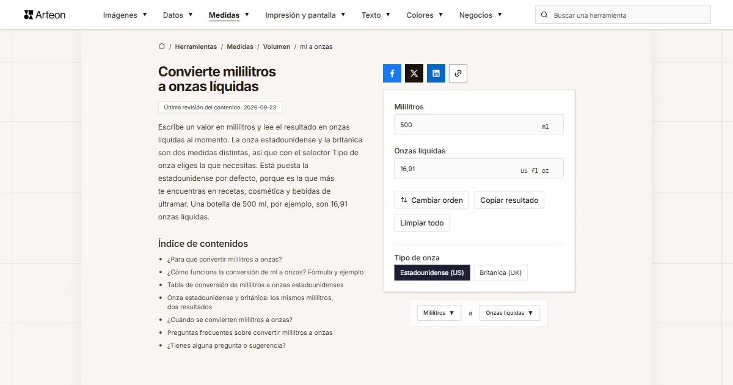The height and width of the screenshot is (385, 733).
Task: Select Británica (UK) ounce type
Action: 501,273
